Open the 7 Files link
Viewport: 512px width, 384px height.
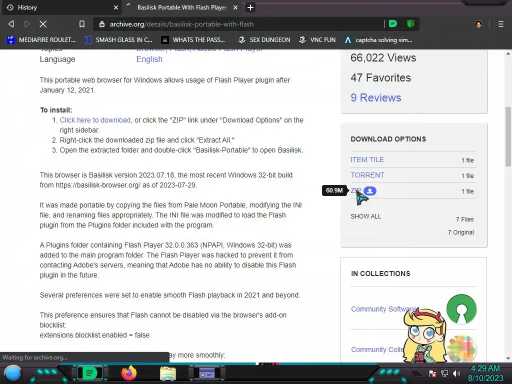tap(464, 219)
